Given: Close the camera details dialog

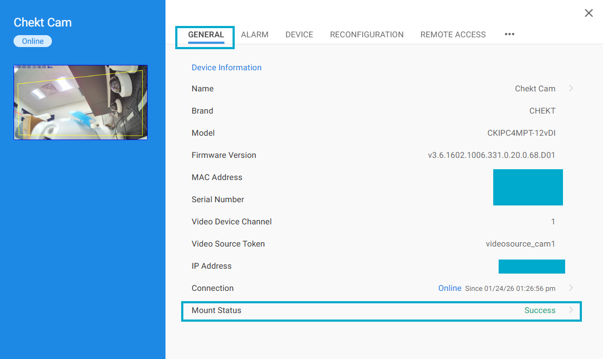Looking at the screenshot, I should pos(588,13).
